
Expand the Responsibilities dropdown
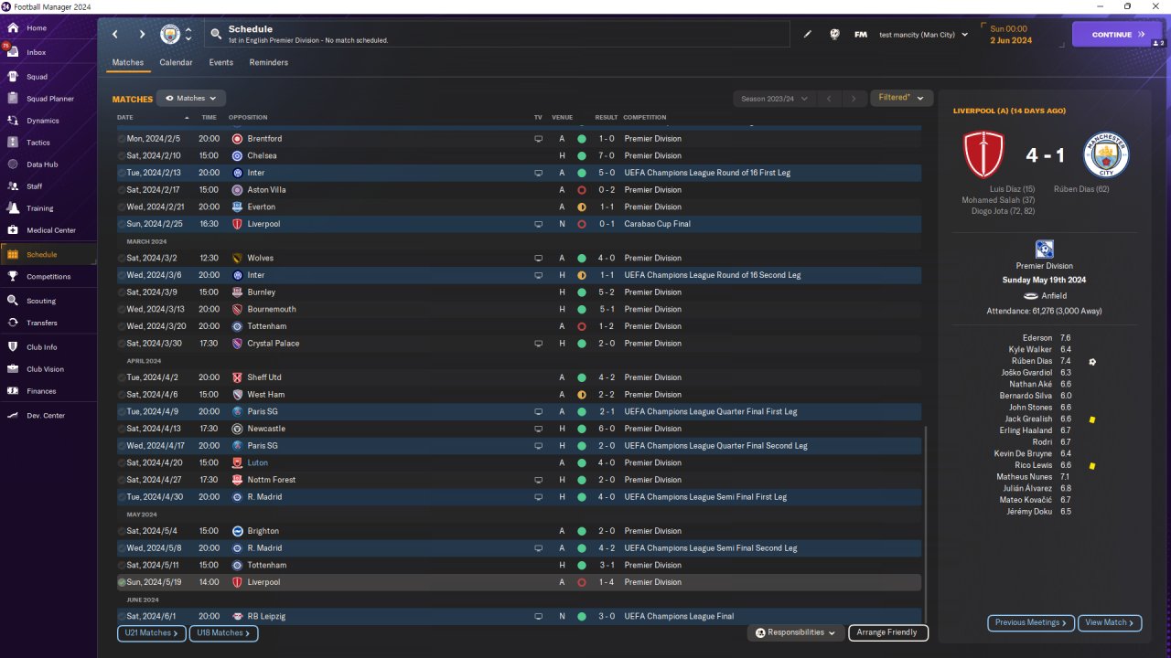[x=795, y=632]
